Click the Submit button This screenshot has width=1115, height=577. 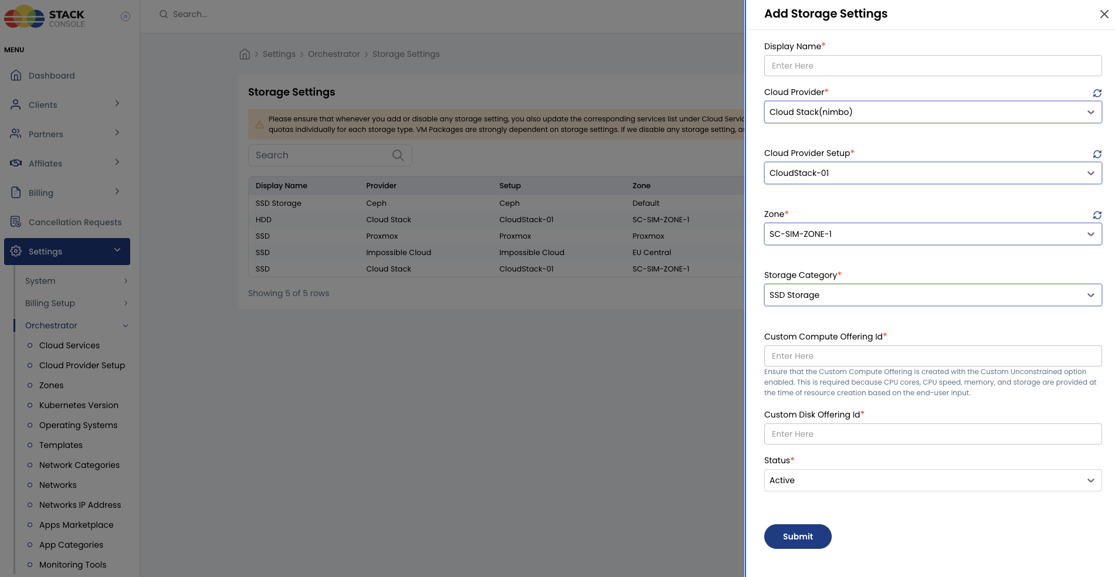(798, 537)
